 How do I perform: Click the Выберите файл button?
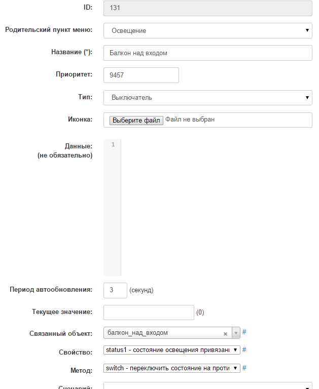pyautogui.click(x=136, y=120)
